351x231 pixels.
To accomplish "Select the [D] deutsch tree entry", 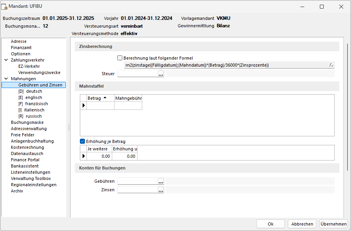I will [x=30, y=91].
